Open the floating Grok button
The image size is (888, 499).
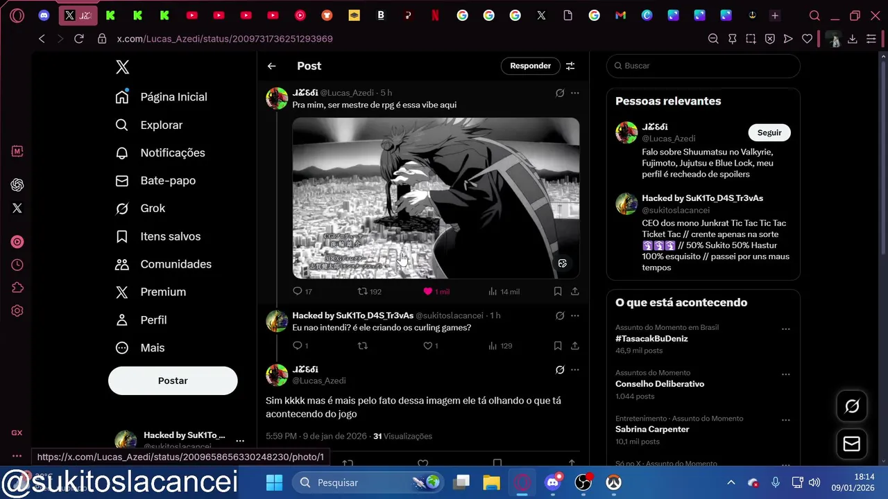(852, 406)
